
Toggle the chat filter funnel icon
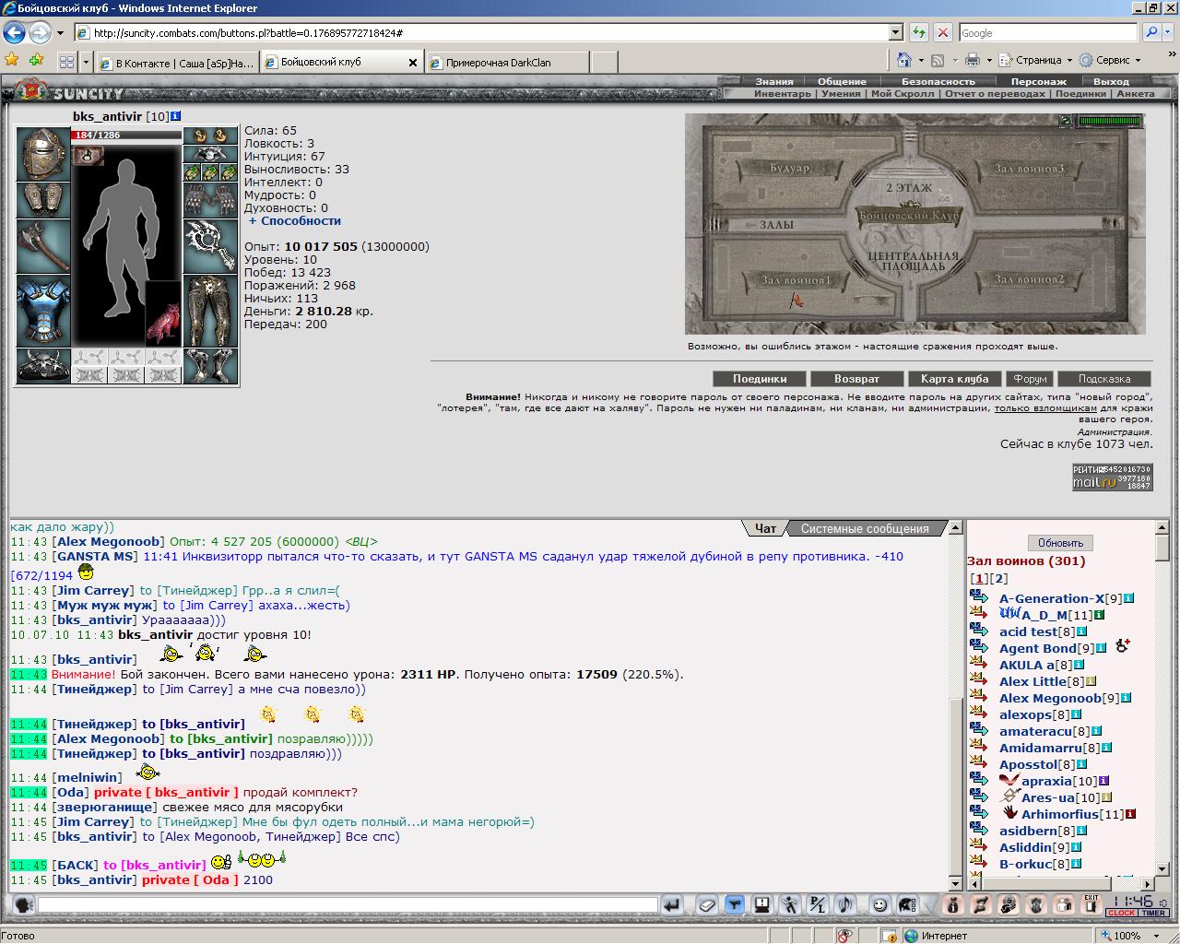(735, 905)
